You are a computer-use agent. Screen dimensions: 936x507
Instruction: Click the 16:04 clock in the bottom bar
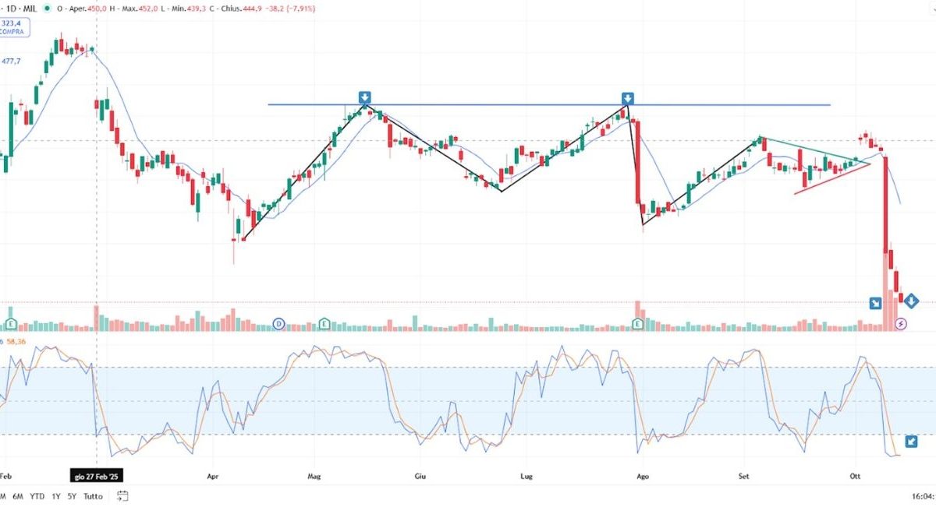click(x=922, y=496)
